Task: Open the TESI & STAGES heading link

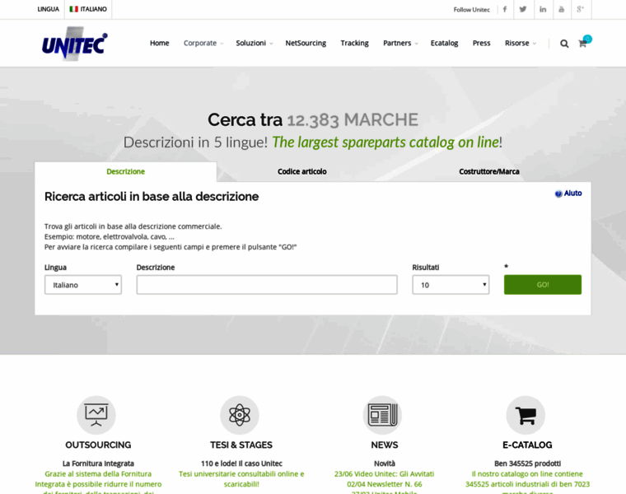Action: point(241,445)
